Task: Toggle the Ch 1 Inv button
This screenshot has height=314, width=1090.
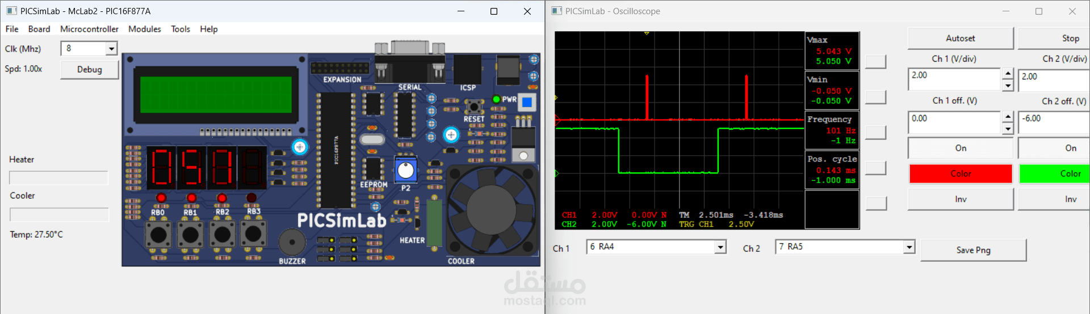Action: tap(961, 199)
